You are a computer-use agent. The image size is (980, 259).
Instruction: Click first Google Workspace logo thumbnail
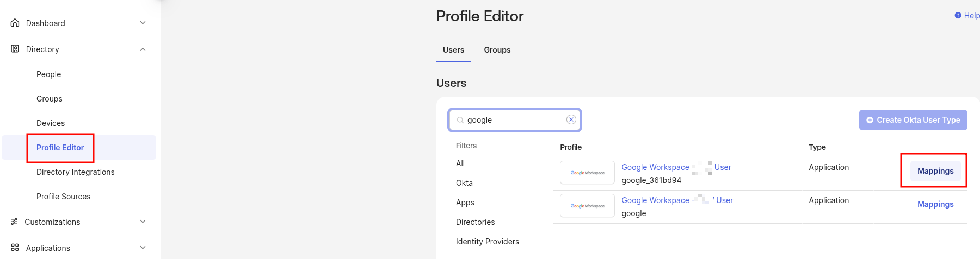coord(587,173)
